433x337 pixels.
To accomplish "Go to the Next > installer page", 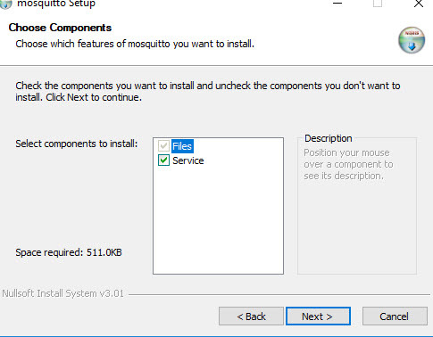I will click(318, 316).
